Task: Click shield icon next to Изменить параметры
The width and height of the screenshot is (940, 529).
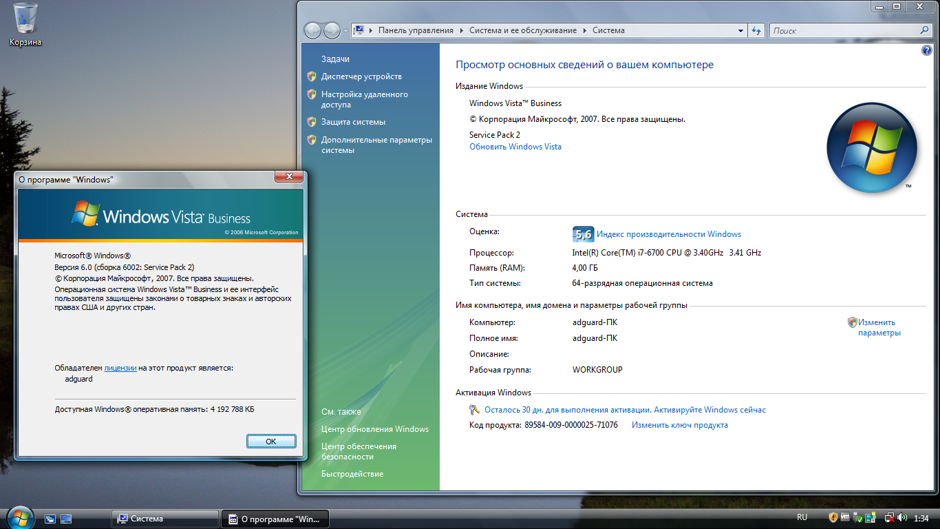Action: click(x=853, y=322)
